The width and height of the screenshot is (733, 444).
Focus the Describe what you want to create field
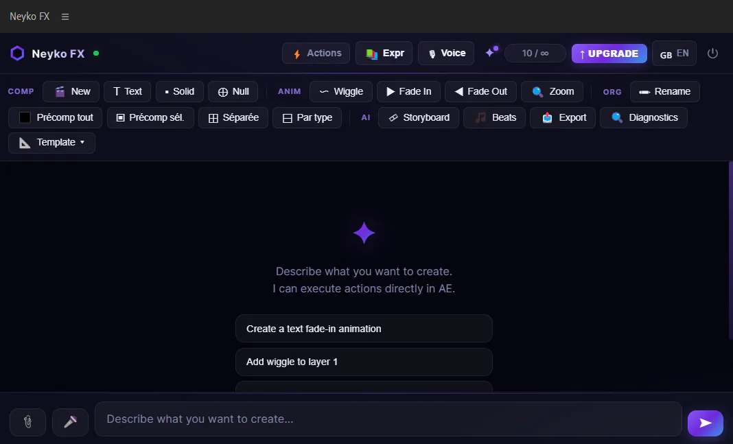pos(388,419)
